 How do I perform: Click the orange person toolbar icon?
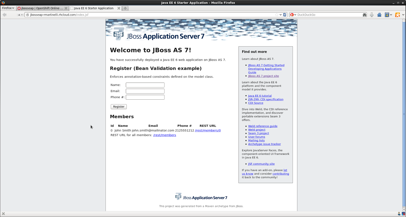(398, 15)
